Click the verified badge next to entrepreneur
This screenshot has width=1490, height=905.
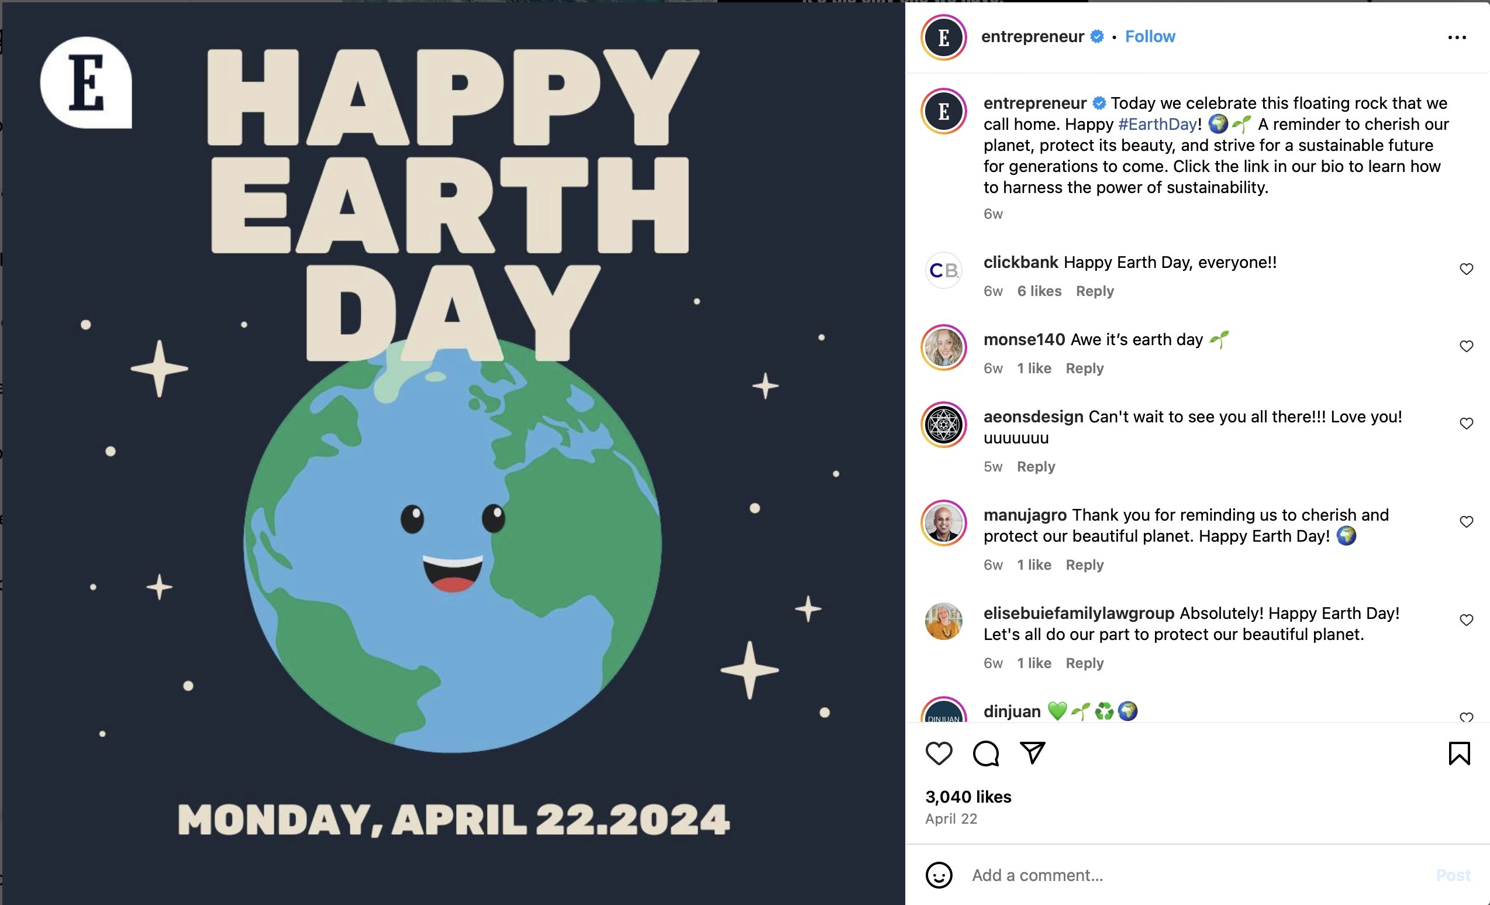tap(1096, 36)
